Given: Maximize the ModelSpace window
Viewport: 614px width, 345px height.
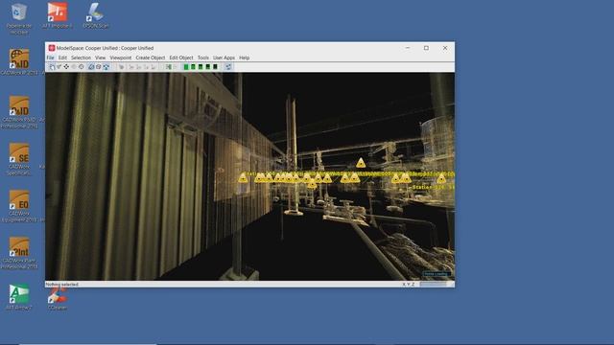Looking at the screenshot, I should (426, 48).
